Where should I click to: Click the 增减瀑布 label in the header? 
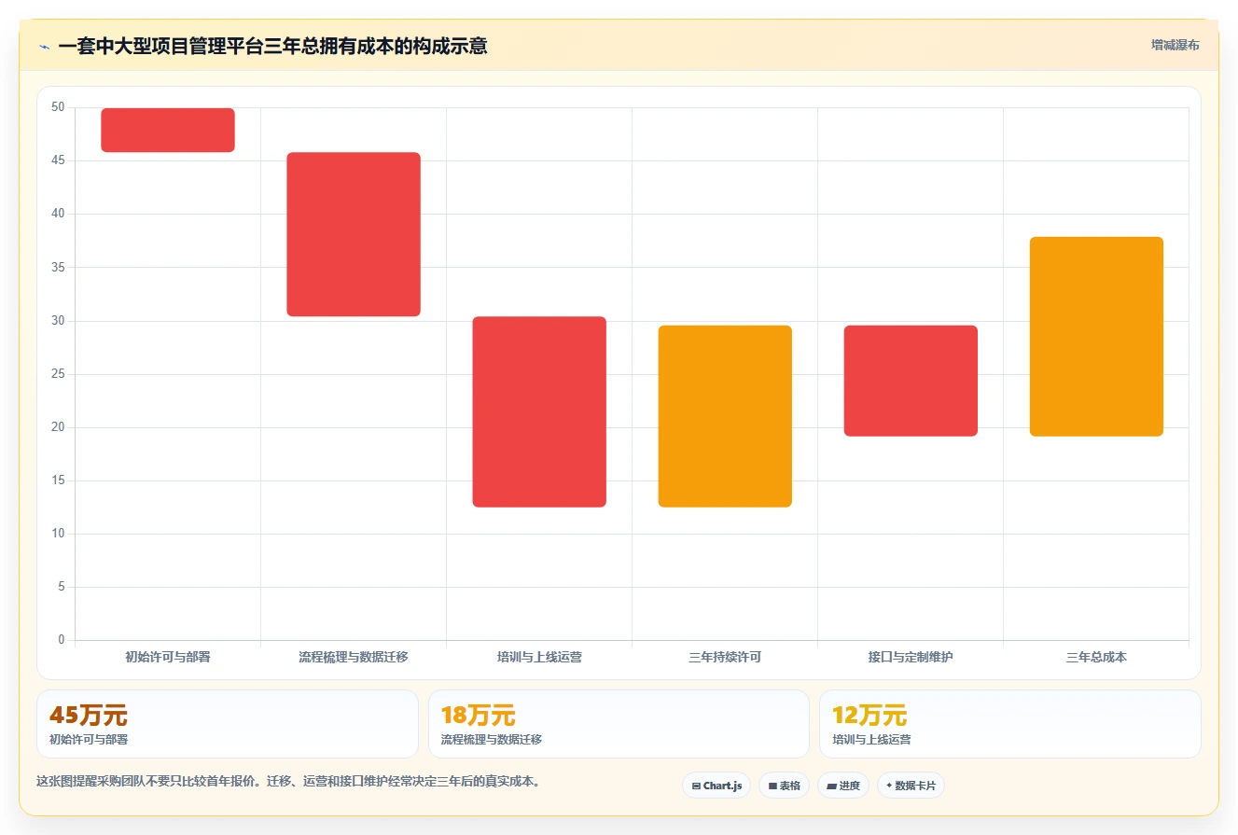[x=1175, y=45]
